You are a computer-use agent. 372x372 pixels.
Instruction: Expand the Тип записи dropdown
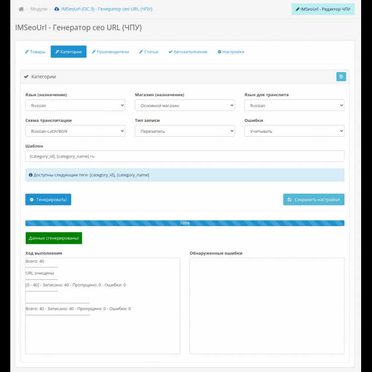185,131
